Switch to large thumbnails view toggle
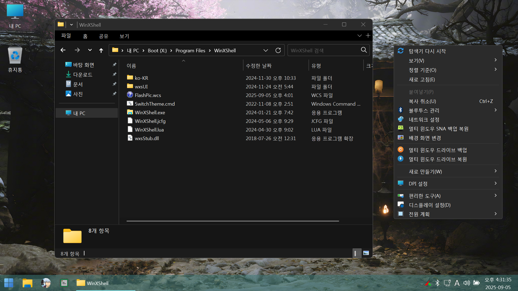The image size is (518, 291). pos(366,253)
